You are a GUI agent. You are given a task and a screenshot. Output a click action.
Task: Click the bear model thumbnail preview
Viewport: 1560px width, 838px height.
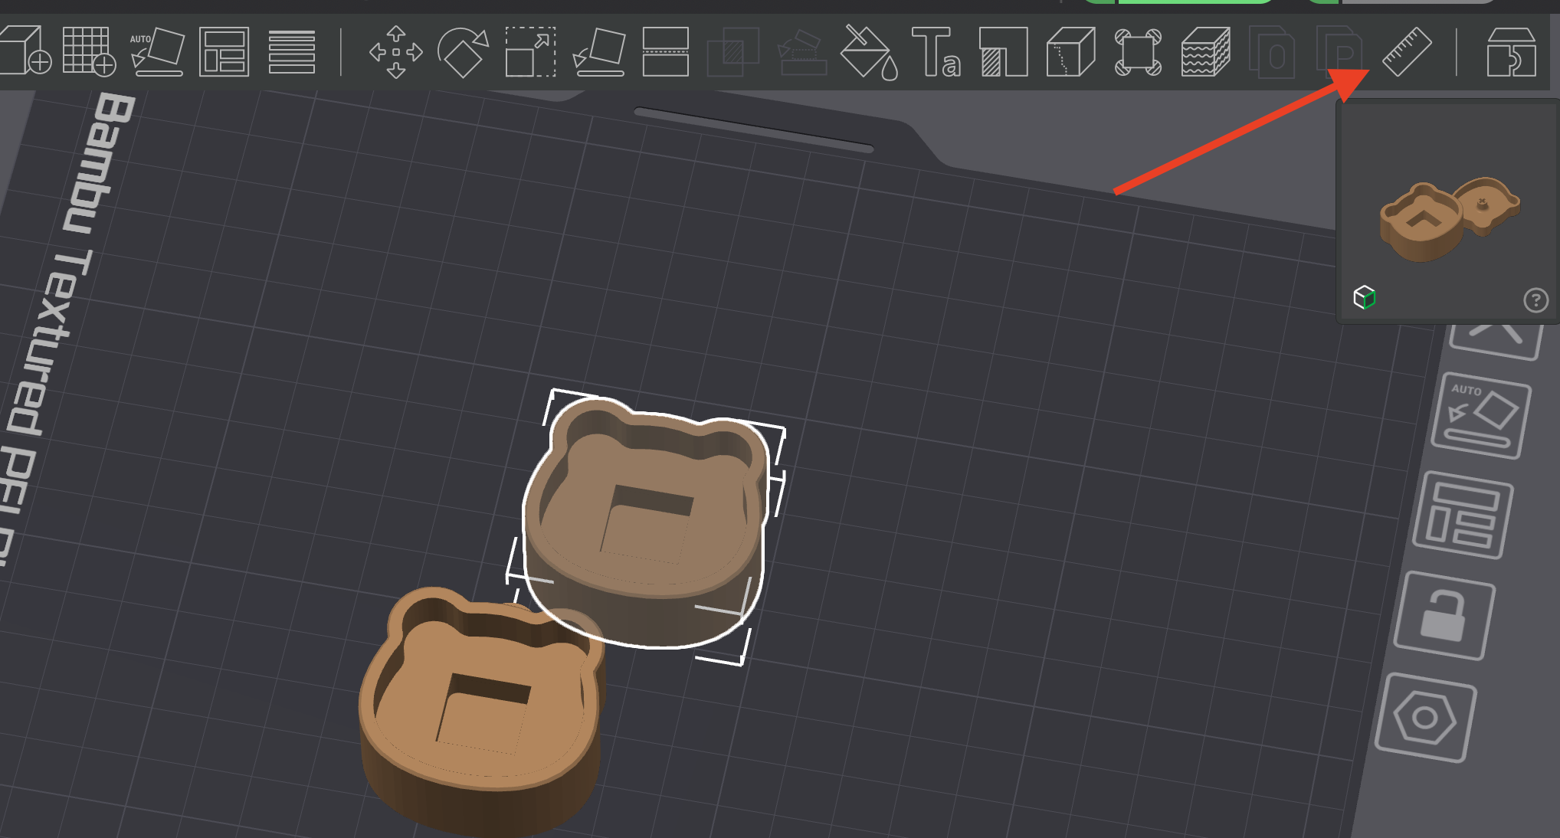point(1450,219)
